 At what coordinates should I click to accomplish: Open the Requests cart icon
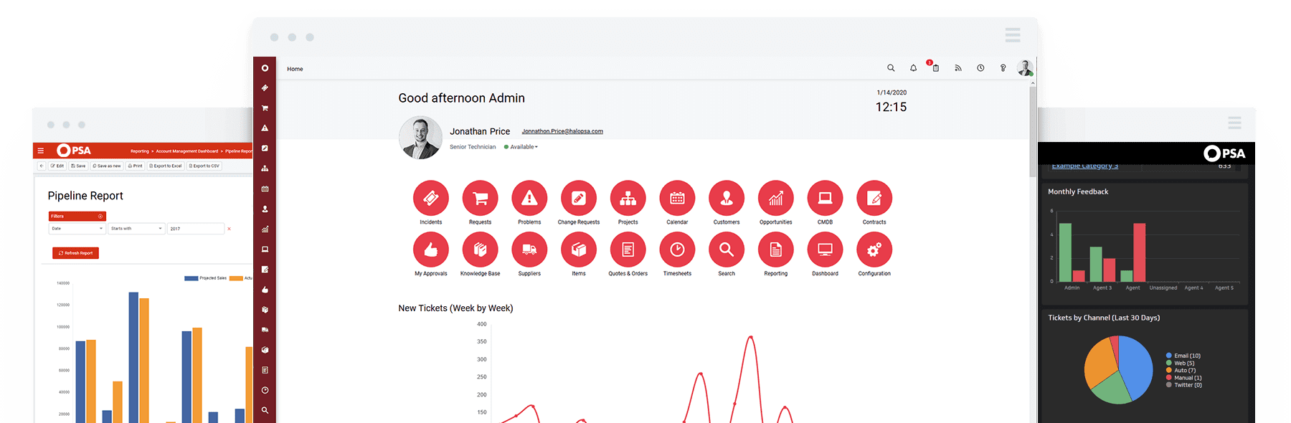click(x=480, y=198)
